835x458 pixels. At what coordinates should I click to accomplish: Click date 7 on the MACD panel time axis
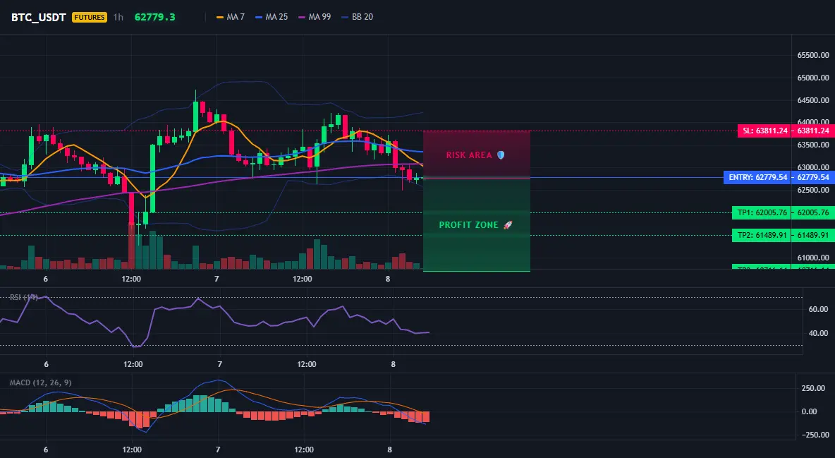coord(218,450)
